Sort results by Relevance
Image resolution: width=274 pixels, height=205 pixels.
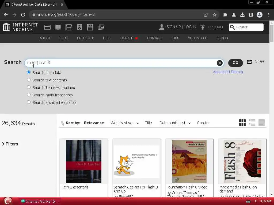[94, 123]
